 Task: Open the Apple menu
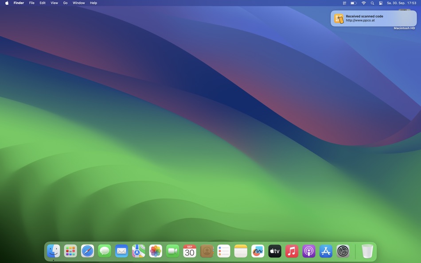(x=7, y=3)
